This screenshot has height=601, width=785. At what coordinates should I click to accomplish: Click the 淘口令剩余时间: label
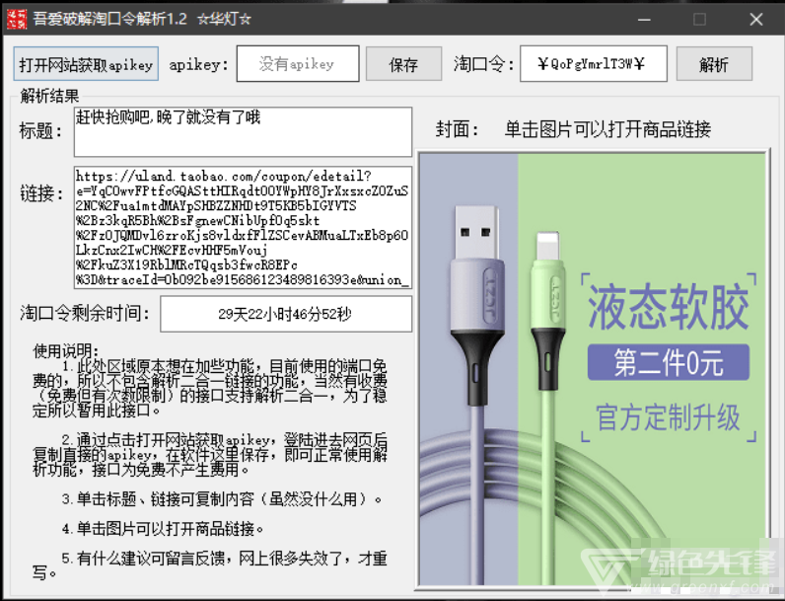[85, 313]
